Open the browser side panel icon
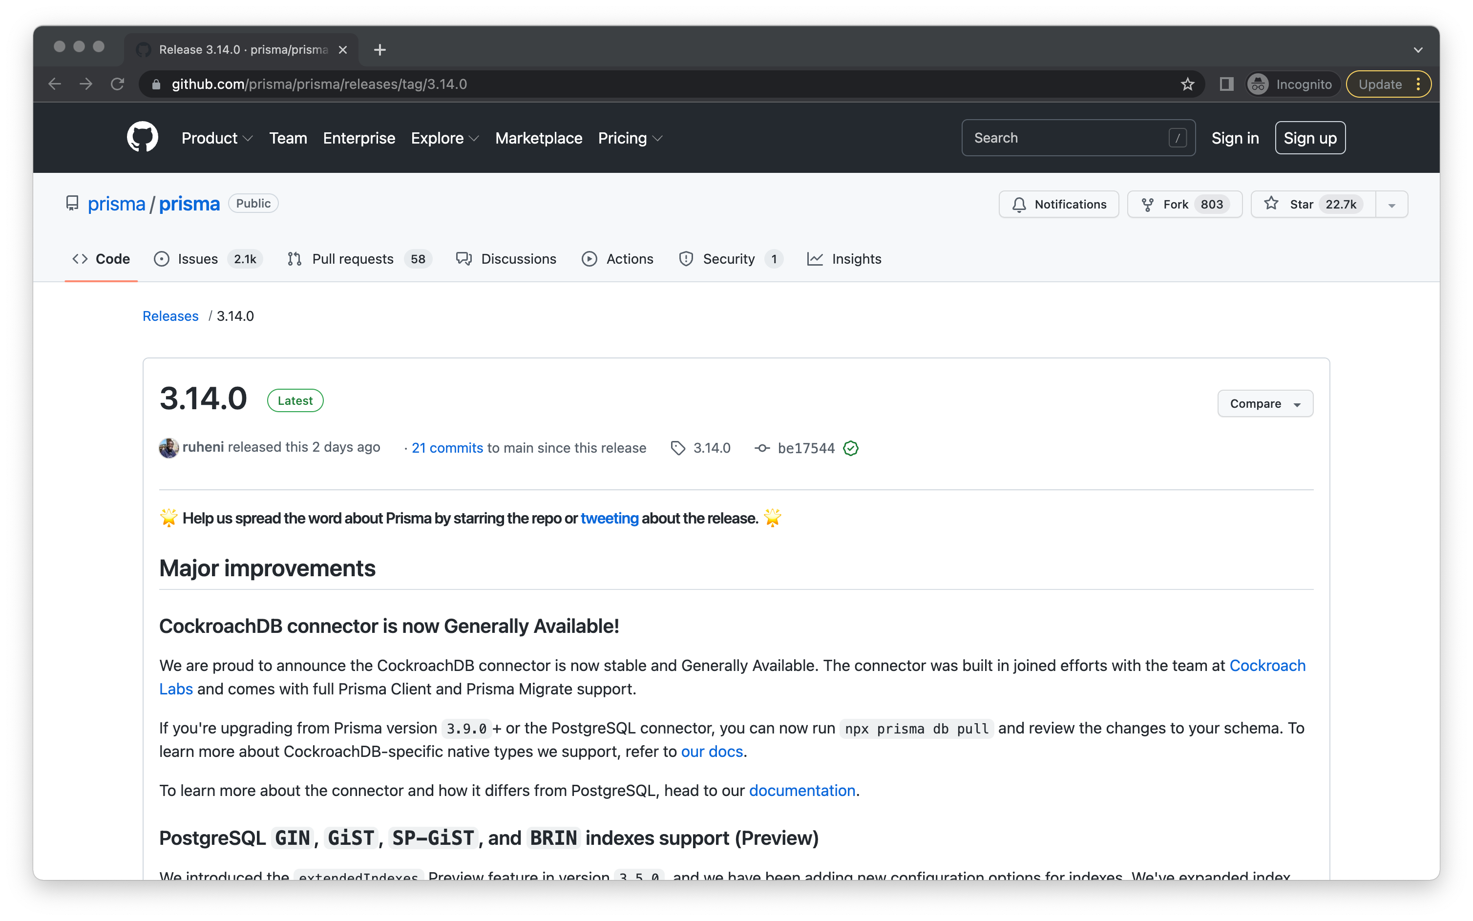The image size is (1473, 921). click(x=1226, y=84)
